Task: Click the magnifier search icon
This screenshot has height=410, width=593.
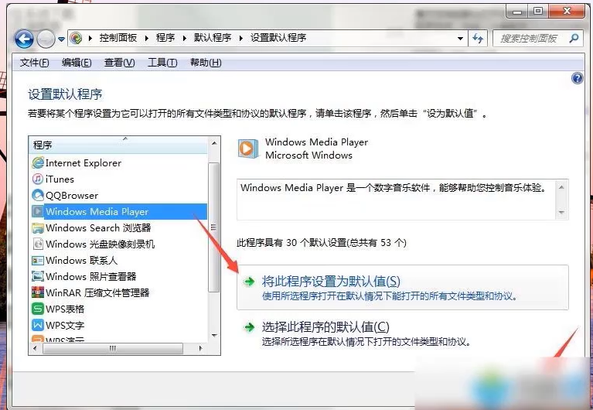Action: pos(574,38)
